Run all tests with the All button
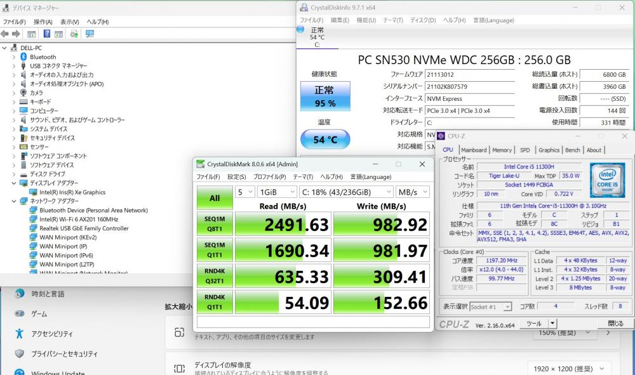Viewport: 635px width, 375px height. click(214, 198)
